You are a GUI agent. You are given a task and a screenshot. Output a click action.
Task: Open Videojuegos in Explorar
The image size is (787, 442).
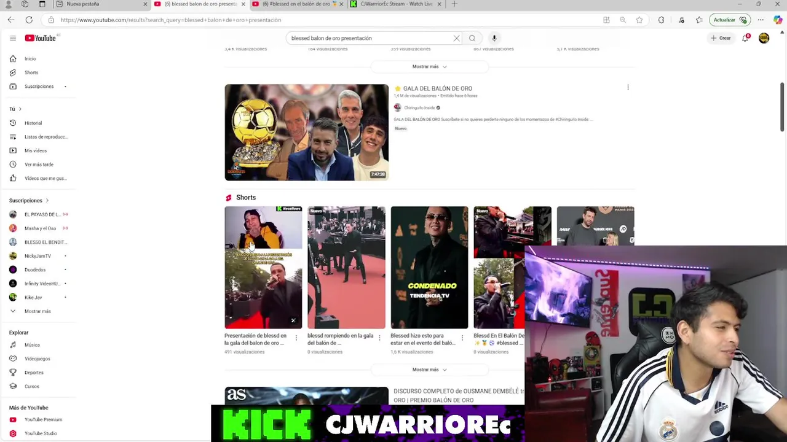click(38, 359)
